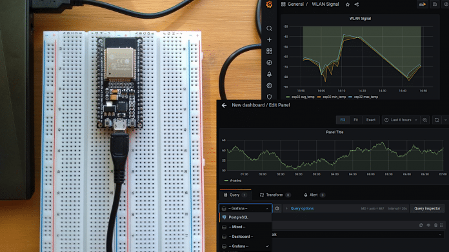The height and width of the screenshot is (252, 449).
Task: Toggle query visibility with the eye icon
Action: point(428,225)
